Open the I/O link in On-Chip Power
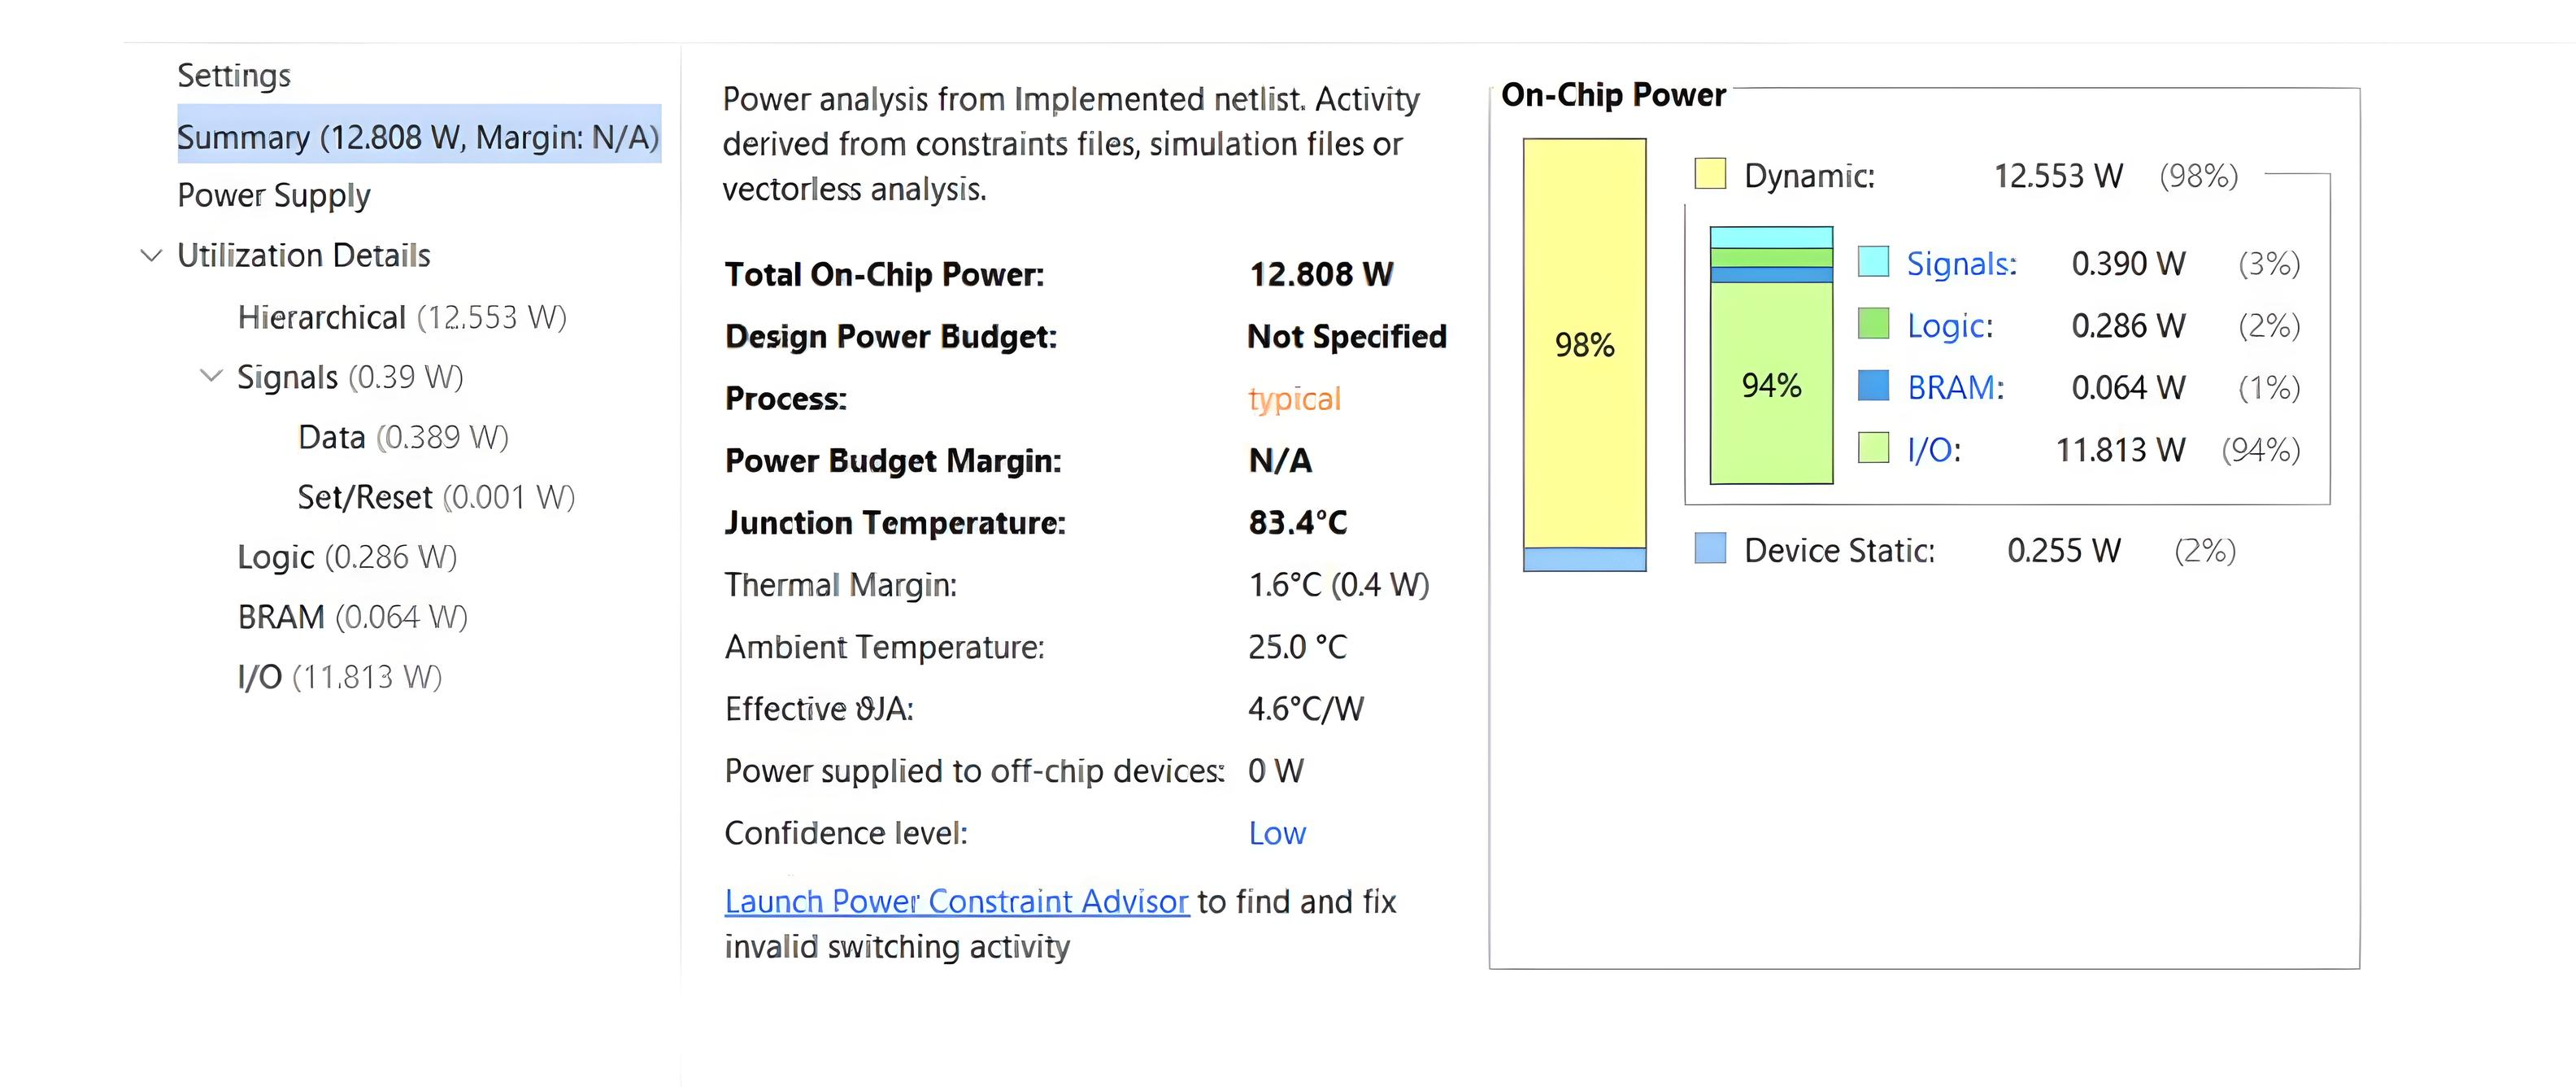 click(x=1933, y=449)
